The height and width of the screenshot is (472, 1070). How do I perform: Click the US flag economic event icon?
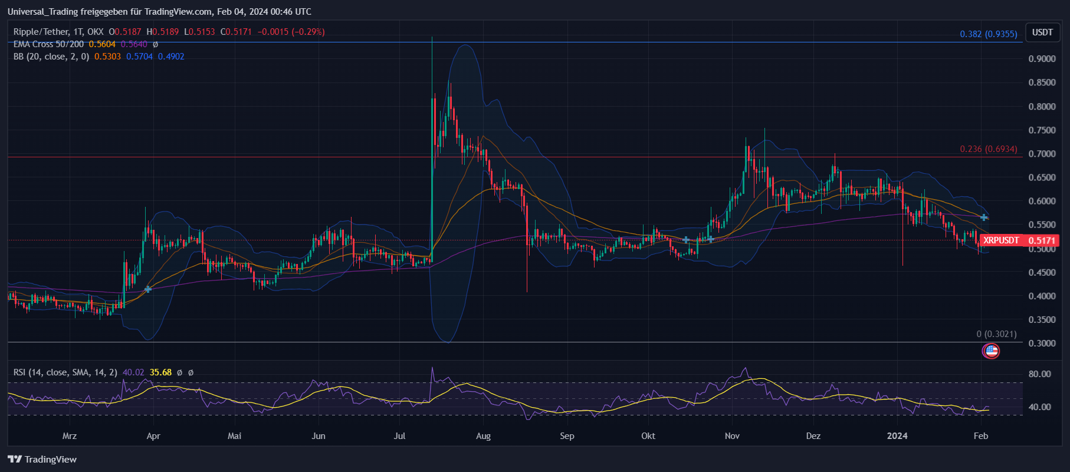pos(991,351)
